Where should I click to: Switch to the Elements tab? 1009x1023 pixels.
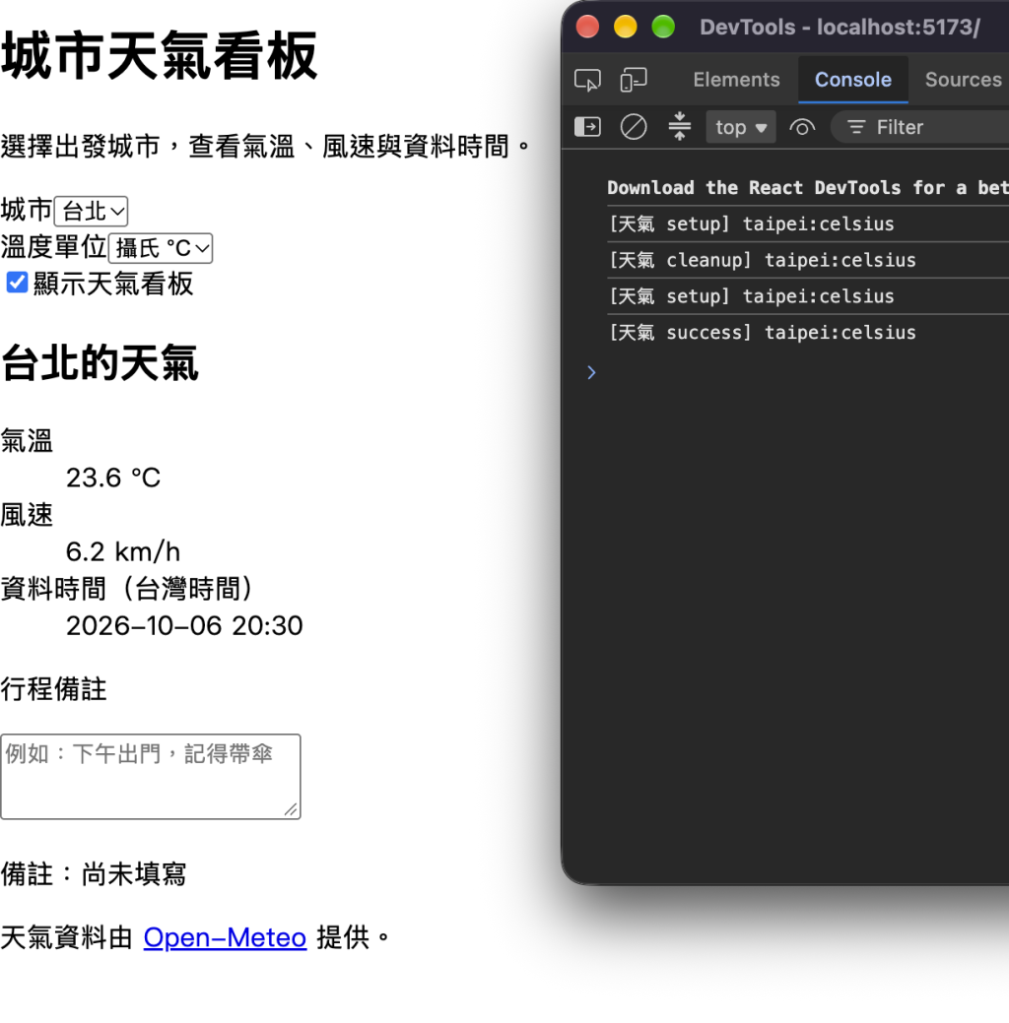pyautogui.click(x=736, y=80)
